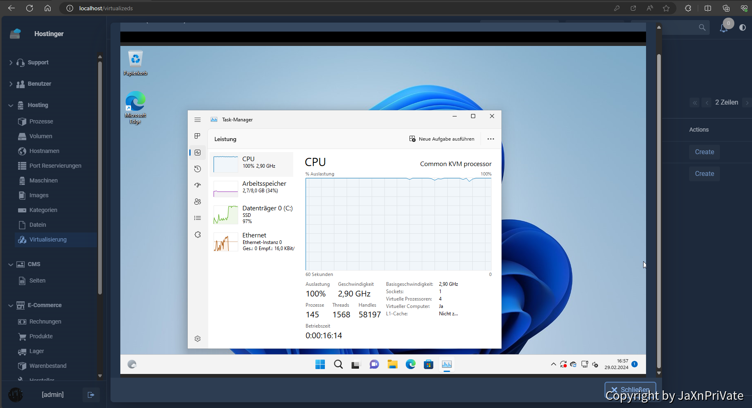Open App history icon in Task Manager sidebar
752x408 pixels.
[198, 169]
